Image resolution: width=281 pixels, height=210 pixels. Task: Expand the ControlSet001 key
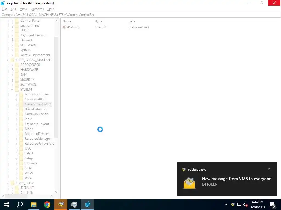(x=17, y=99)
